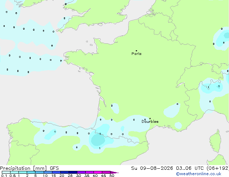Pick the 5–10 mm legend swatch
The height and width of the screenshot is (177, 229).
tap(39, 172)
